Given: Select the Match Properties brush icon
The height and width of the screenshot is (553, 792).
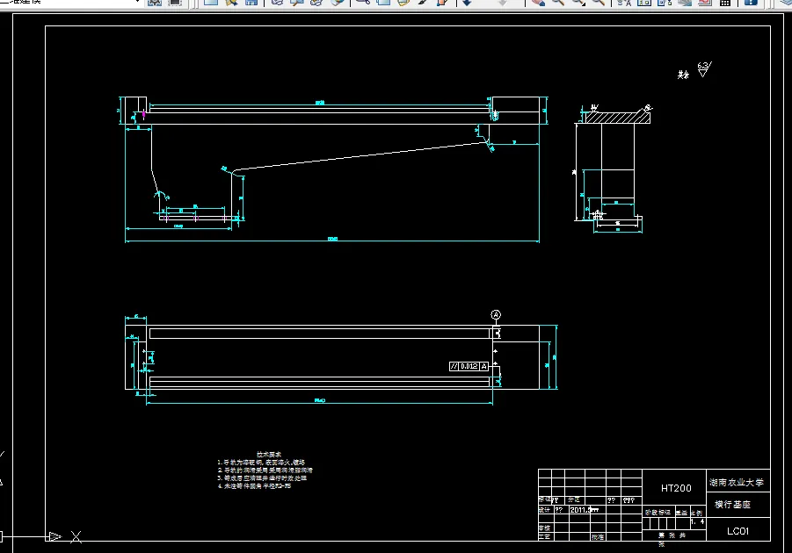Looking at the screenshot, I should click(x=424, y=3).
